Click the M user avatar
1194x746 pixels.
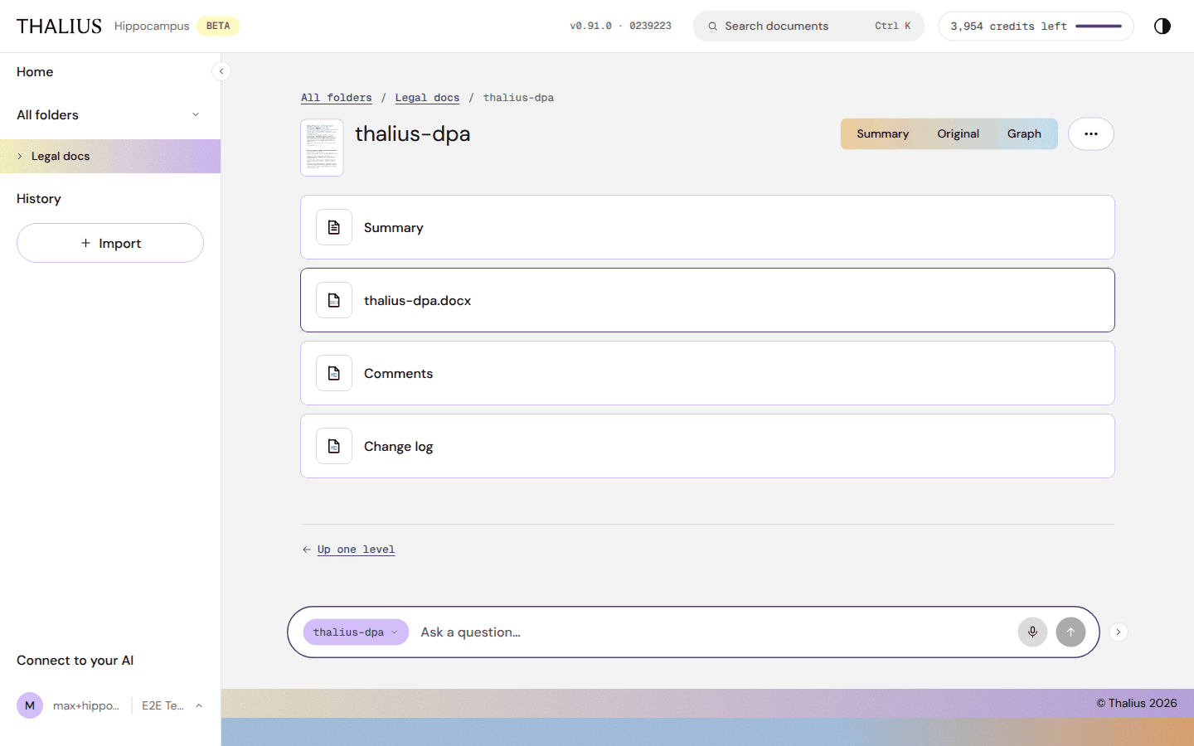pos(30,705)
